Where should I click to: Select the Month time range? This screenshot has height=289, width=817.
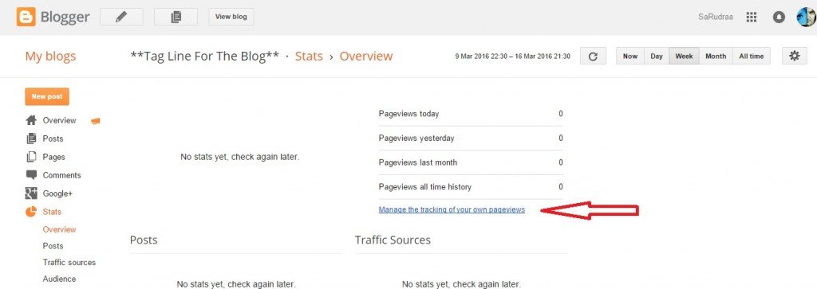pyautogui.click(x=716, y=57)
